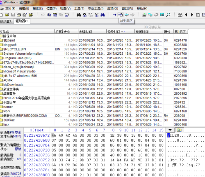
Task: Open the Properties icon next to Print
Action: [x=25, y=14]
